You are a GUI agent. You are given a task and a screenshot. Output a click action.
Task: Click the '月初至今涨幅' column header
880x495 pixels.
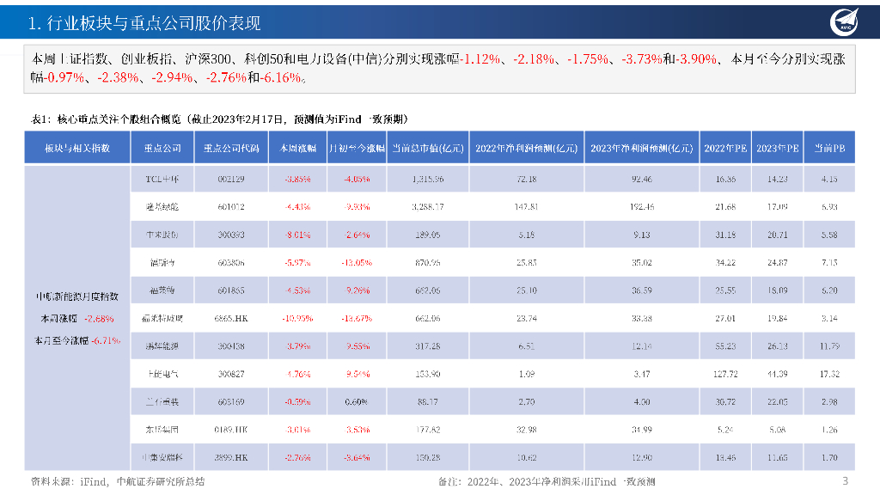pyautogui.click(x=357, y=148)
